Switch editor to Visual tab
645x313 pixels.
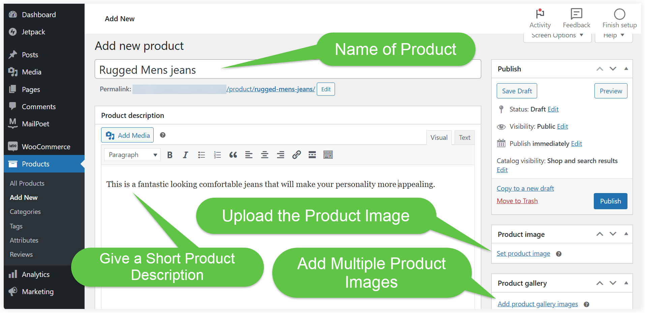tap(439, 138)
